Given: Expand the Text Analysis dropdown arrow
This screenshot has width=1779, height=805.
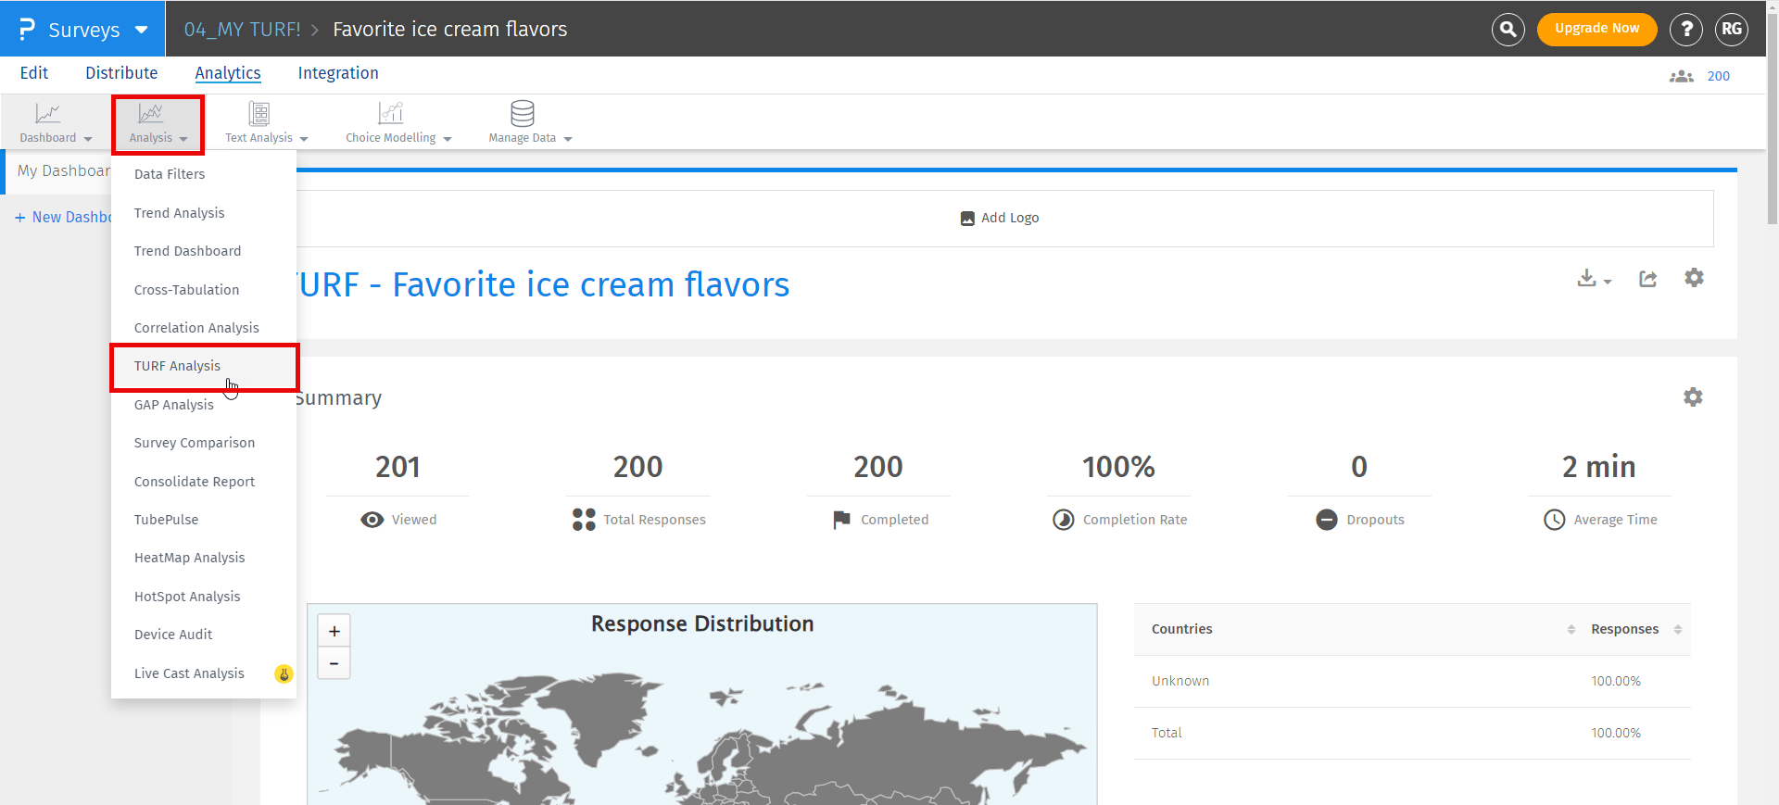Looking at the screenshot, I should tap(304, 139).
